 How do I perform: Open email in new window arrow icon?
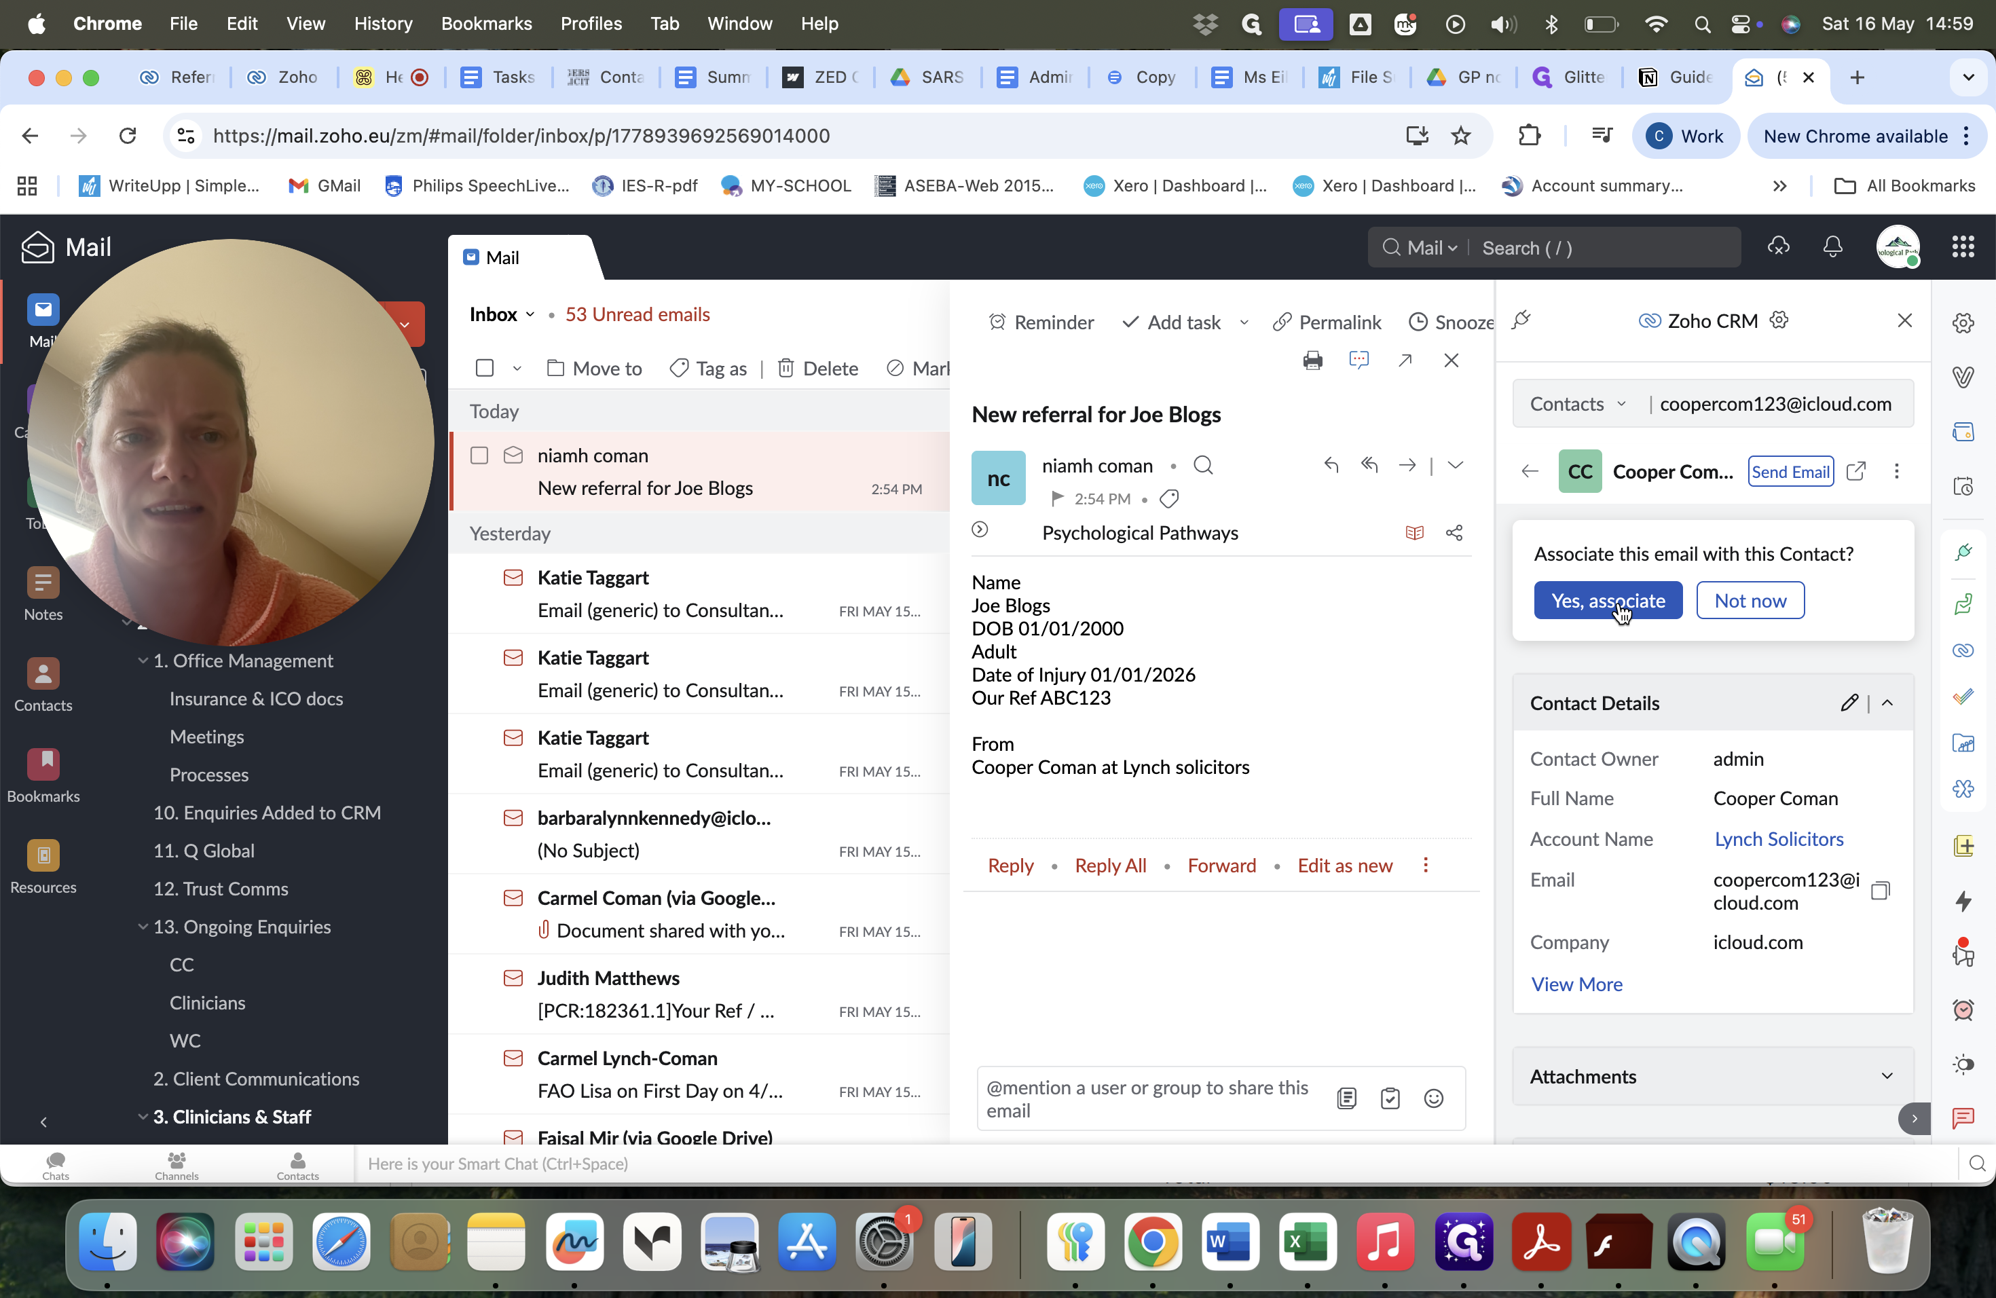click(1405, 360)
